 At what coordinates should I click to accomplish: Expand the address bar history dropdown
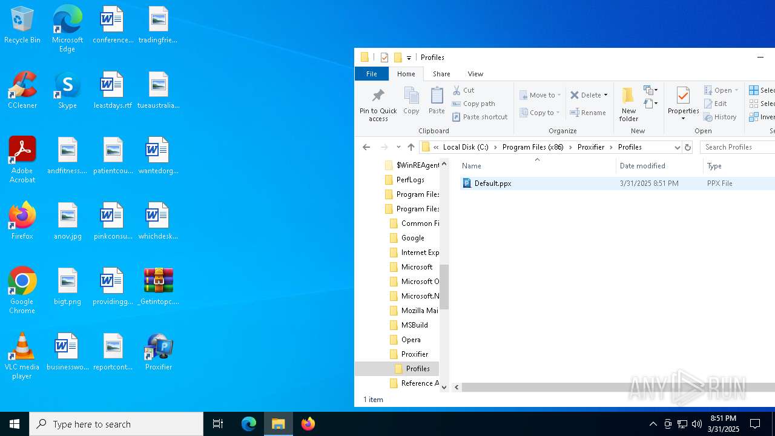point(677,147)
